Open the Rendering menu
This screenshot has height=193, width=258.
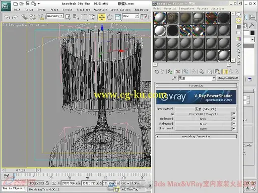click(142, 10)
